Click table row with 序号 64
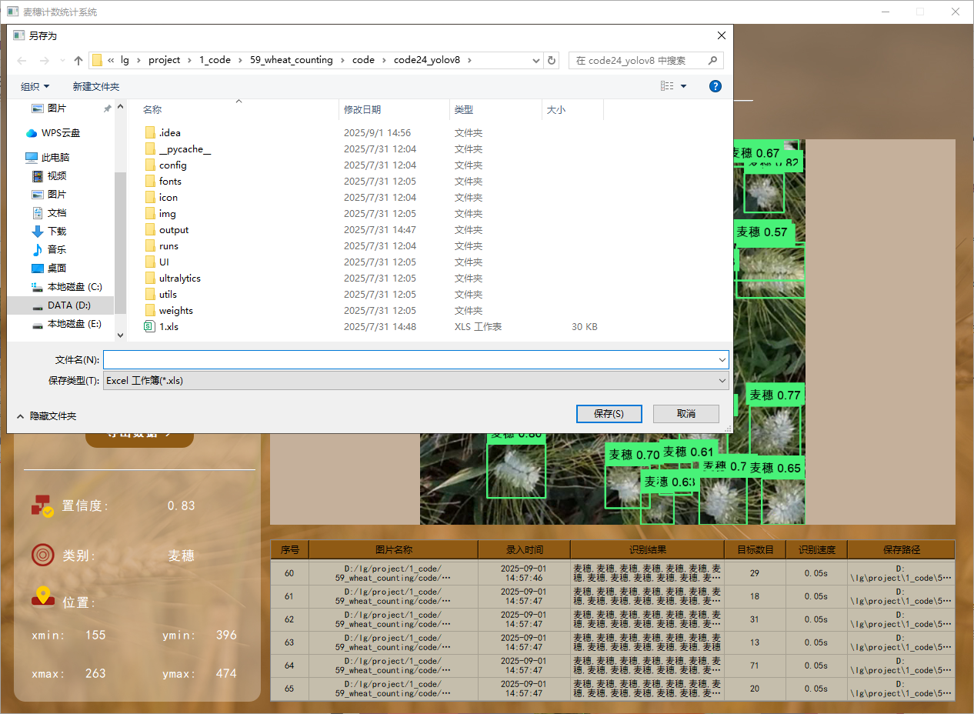The height and width of the screenshot is (714, 974). pyautogui.click(x=612, y=666)
